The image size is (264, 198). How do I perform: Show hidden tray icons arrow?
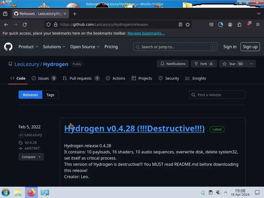pyautogui.click(x=226, y=192)
